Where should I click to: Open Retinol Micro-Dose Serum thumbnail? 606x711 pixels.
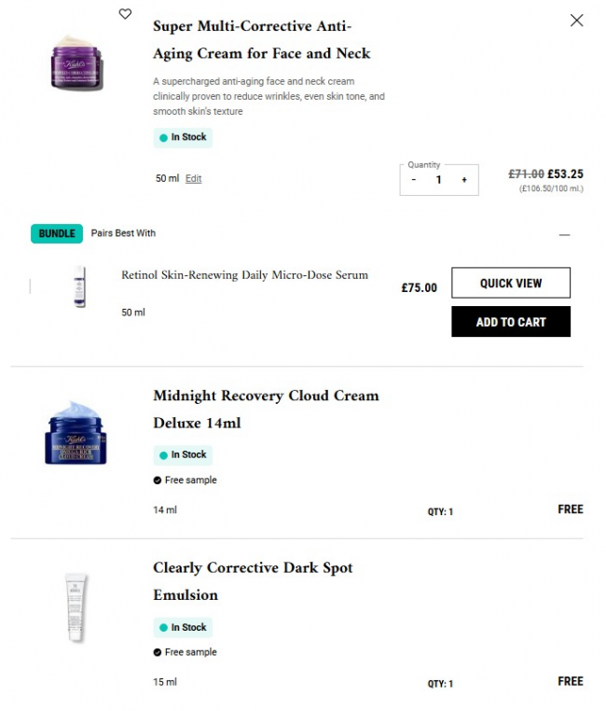click(x=77, y=286)
